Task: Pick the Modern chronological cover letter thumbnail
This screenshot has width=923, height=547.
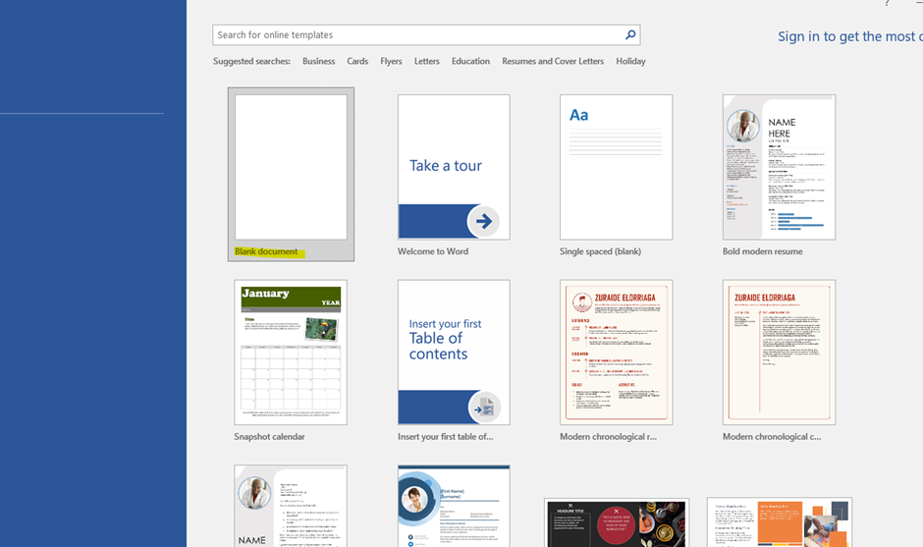Action: point(779,353)
